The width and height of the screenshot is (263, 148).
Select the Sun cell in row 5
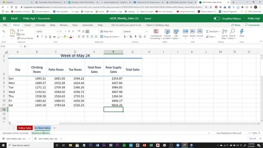click(18, 79)
